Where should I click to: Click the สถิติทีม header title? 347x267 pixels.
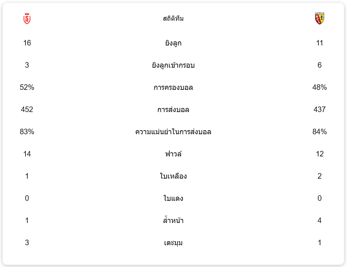click(x=173, y=18)
